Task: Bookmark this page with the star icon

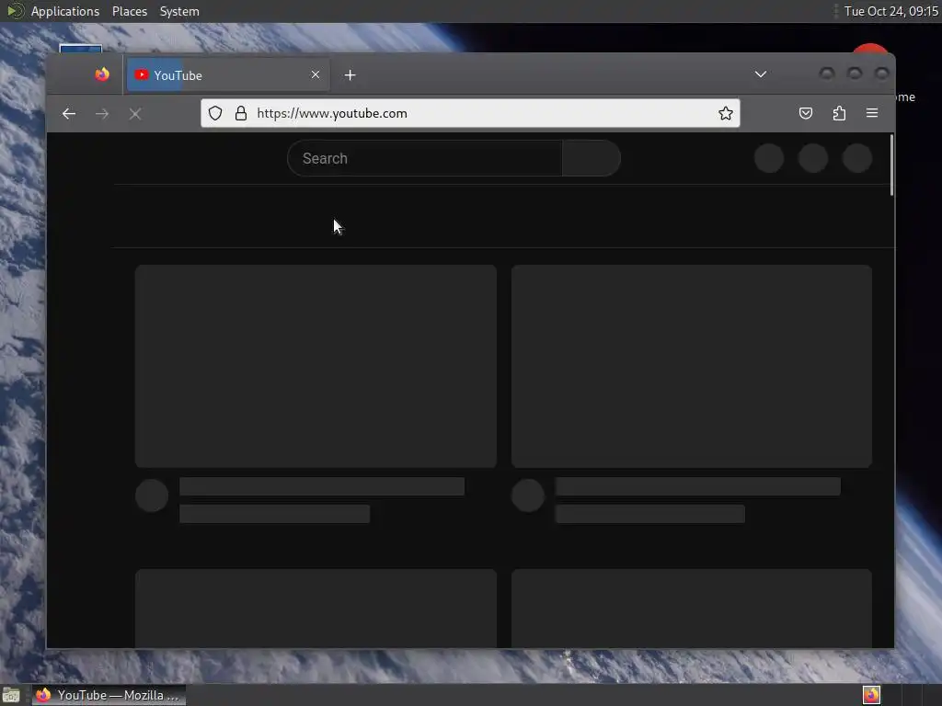Action: click(x=726, y=113)
